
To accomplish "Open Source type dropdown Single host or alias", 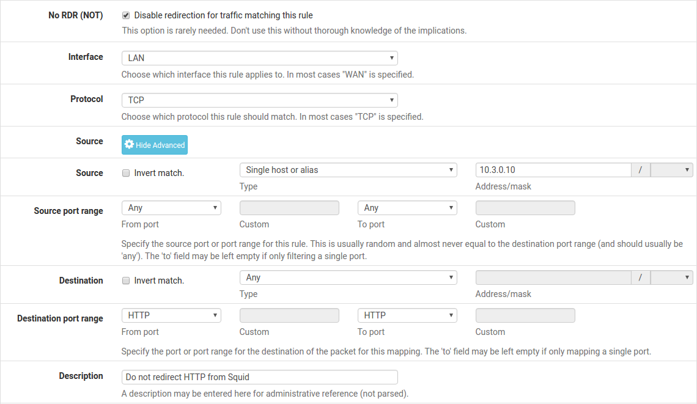I will coord(348,170).
